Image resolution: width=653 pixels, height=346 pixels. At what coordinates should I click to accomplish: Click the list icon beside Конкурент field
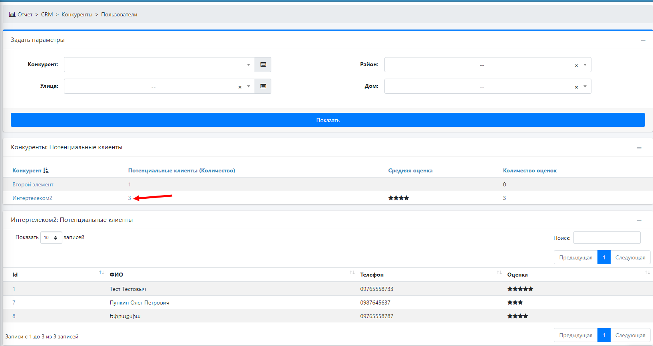point(263,65)
